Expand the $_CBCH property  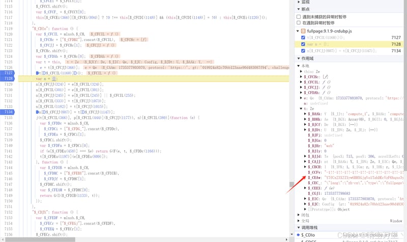pyautogui.click(x=305, y=167)
